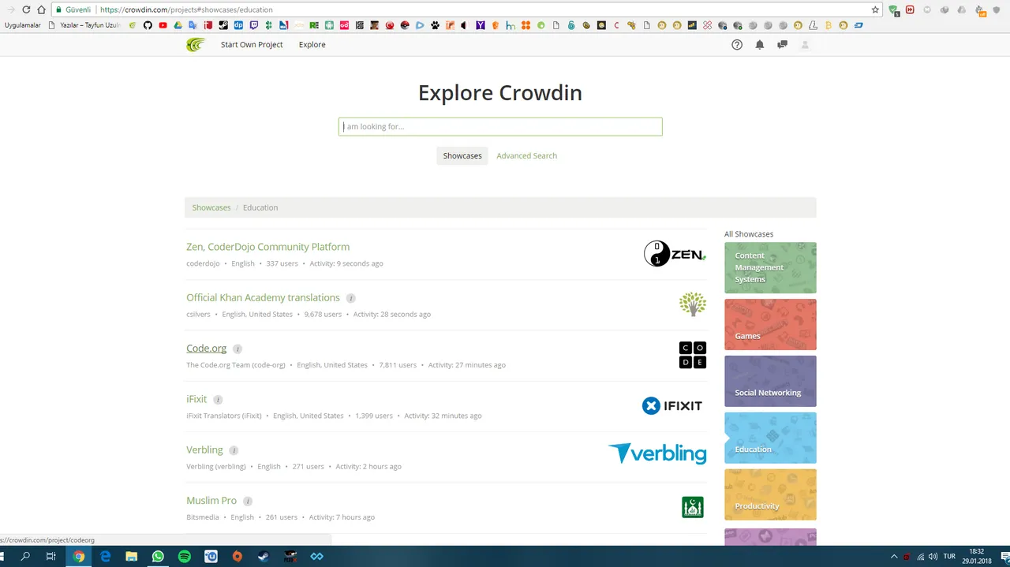This screenshot has width=1010, height=567.
Task: Open the Yazılar – Tayfun Uzun bookmark
Action: (x=84, y=25)
